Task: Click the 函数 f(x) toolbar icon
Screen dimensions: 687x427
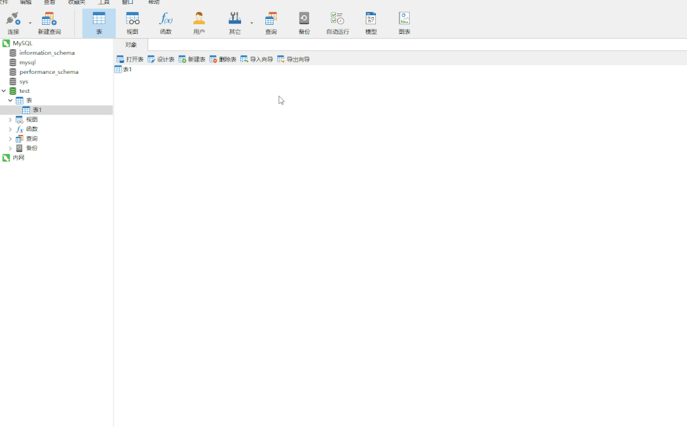Action: 165,23
